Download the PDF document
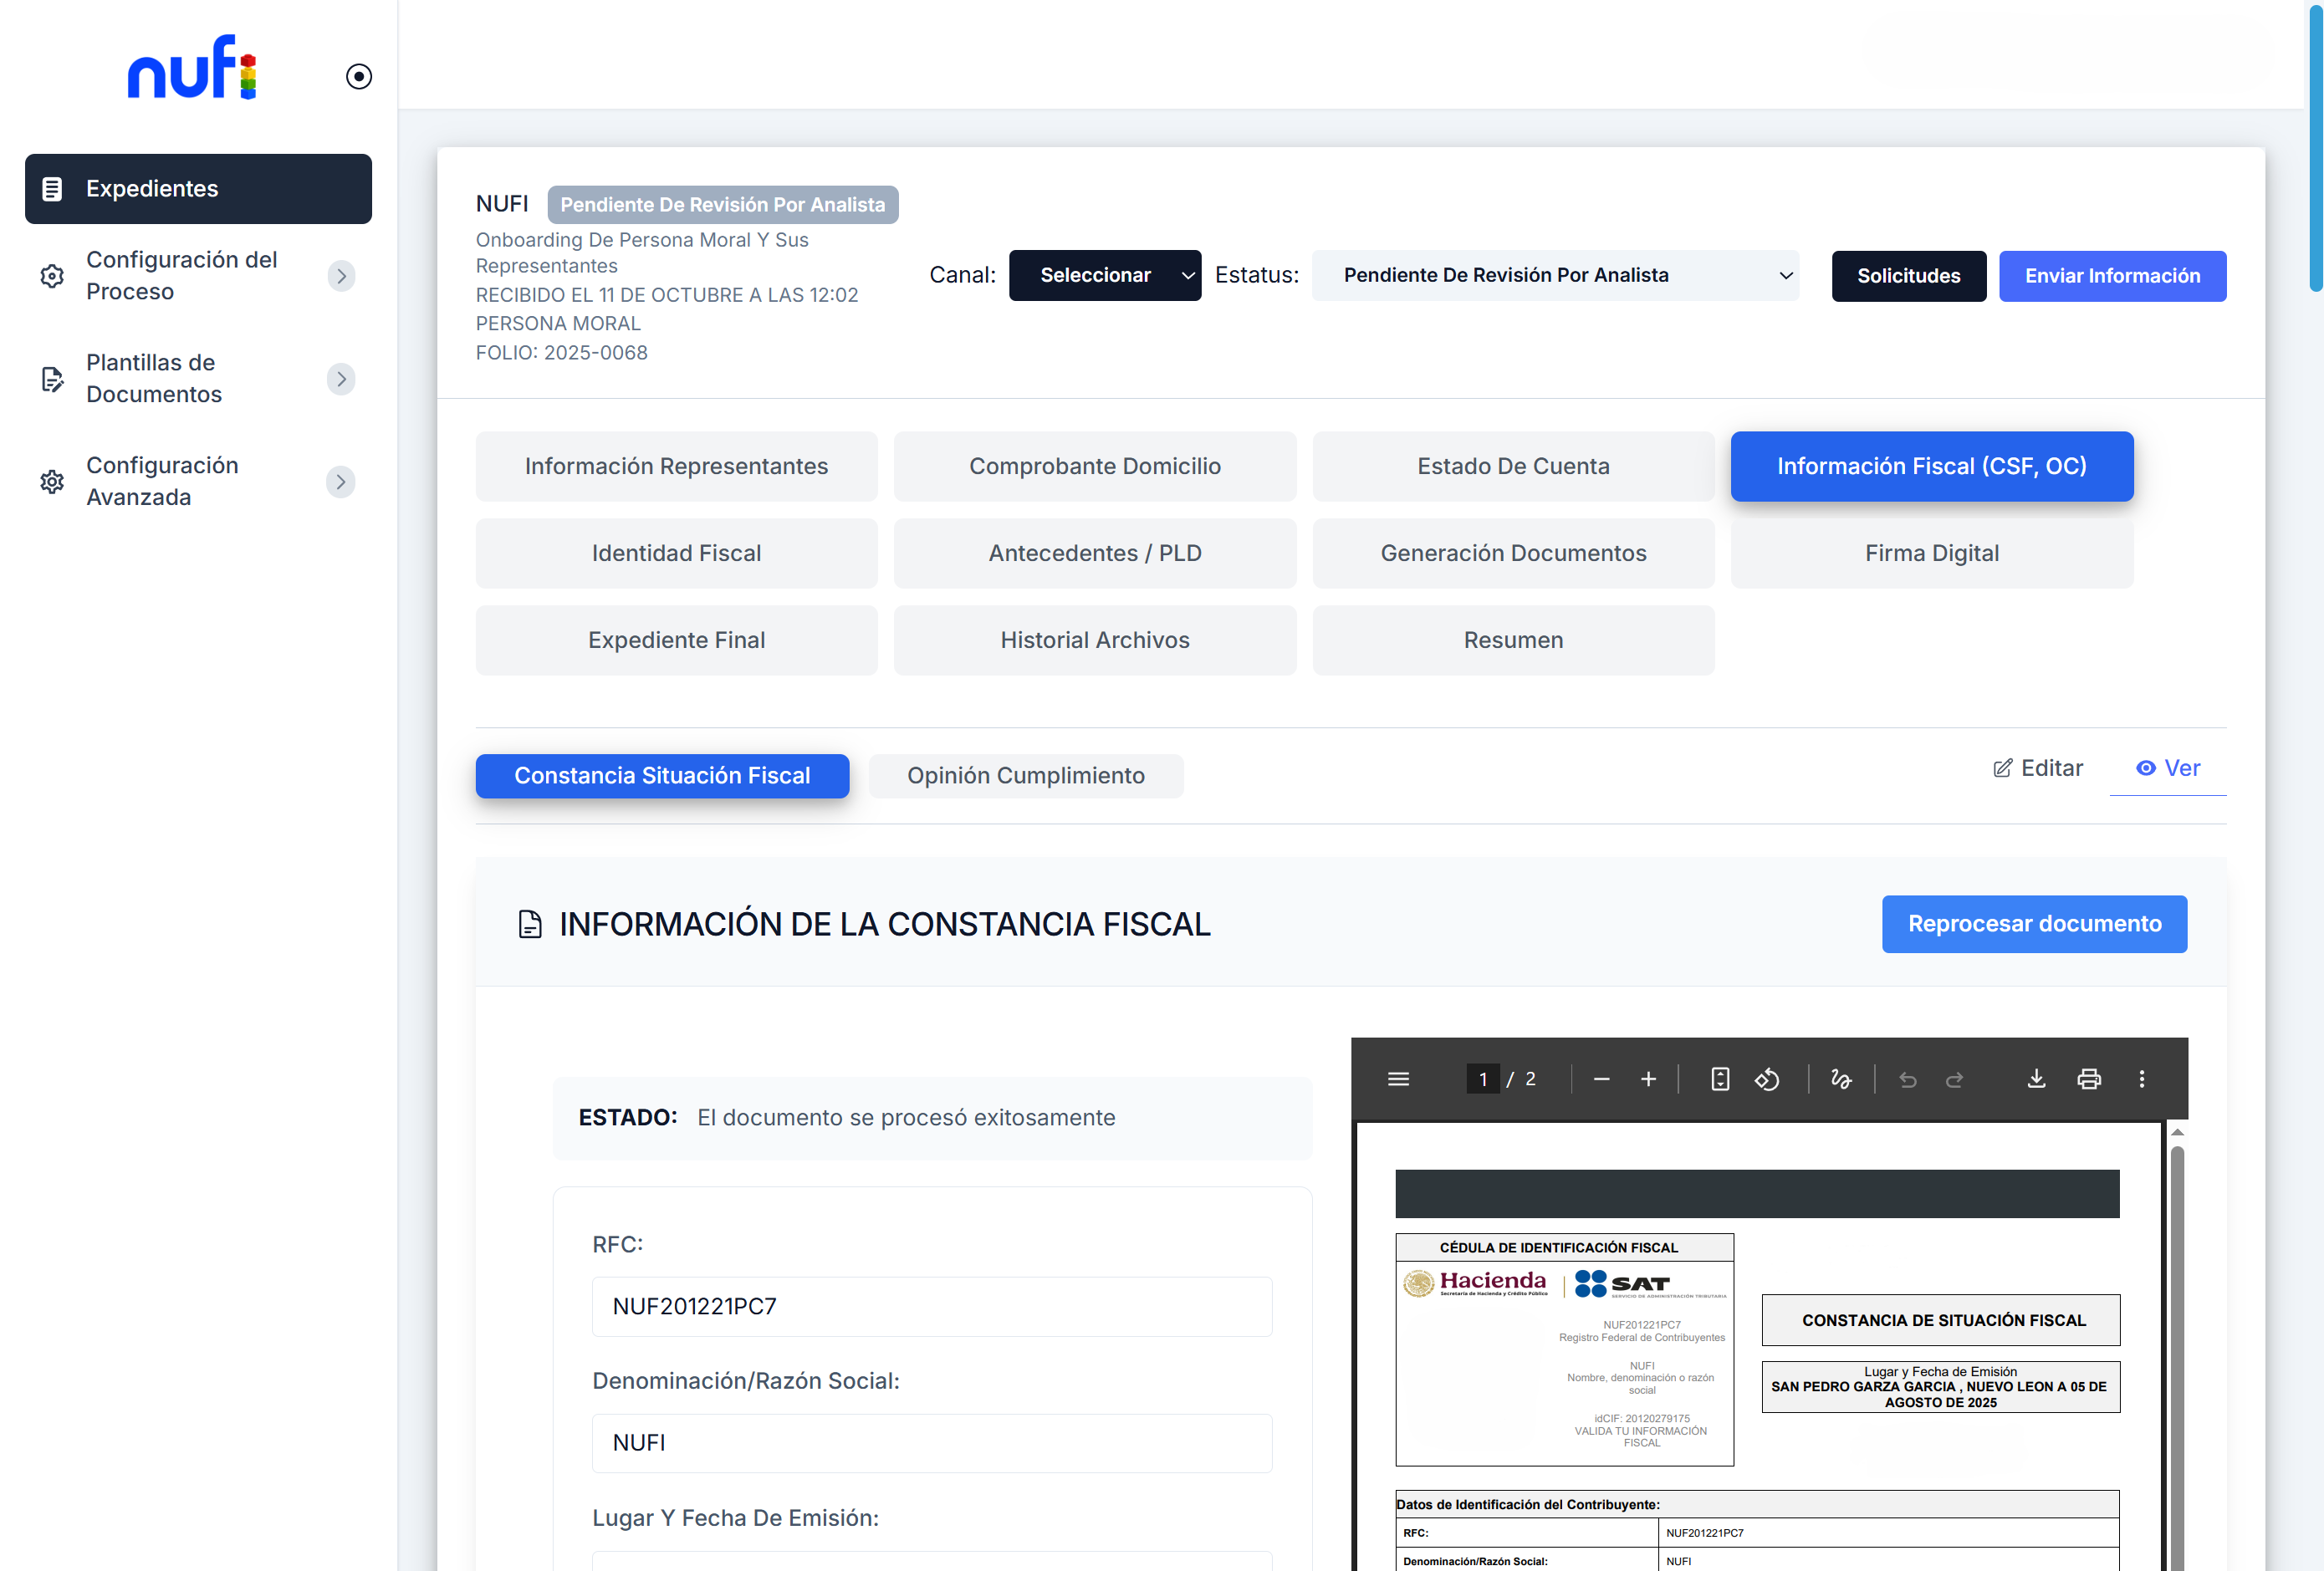This screenshot has height=1571, width=2324. pyautogui.click(x=2036, y=1079)
